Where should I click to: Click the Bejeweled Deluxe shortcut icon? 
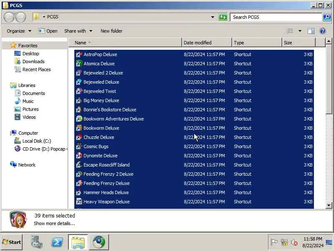(x=79, y=82)
